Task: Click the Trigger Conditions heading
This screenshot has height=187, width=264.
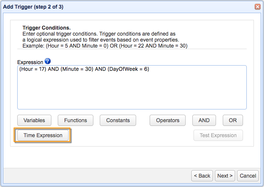Action: pyautogui.click(x=46, y=28)
